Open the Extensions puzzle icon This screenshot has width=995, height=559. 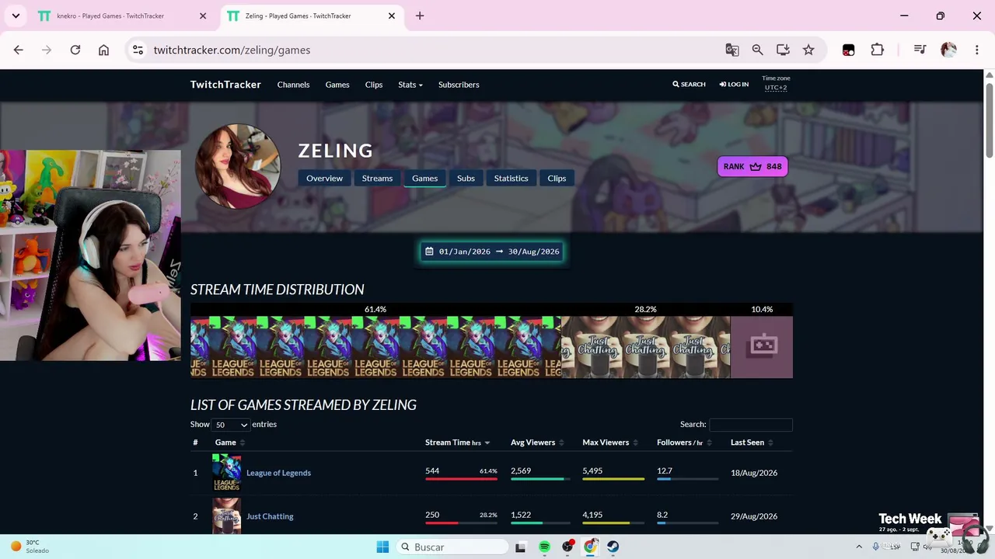click(x=877, y=50)
